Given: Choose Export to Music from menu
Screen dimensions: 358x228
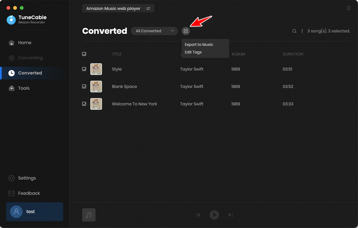Looking at the screenshot, I should click(199, 45).
